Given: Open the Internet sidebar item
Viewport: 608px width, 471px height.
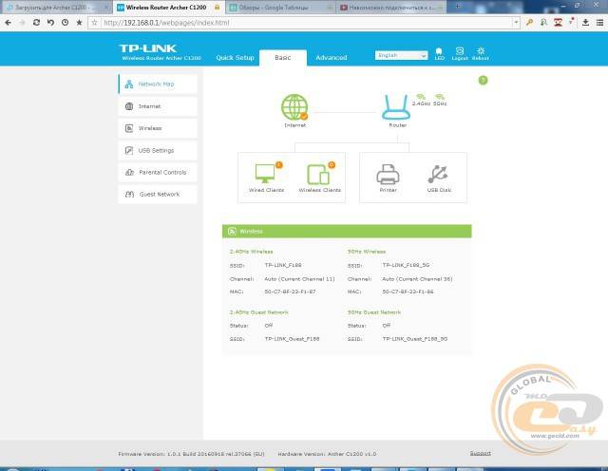Looking at the screenshot, I should 158,106.
